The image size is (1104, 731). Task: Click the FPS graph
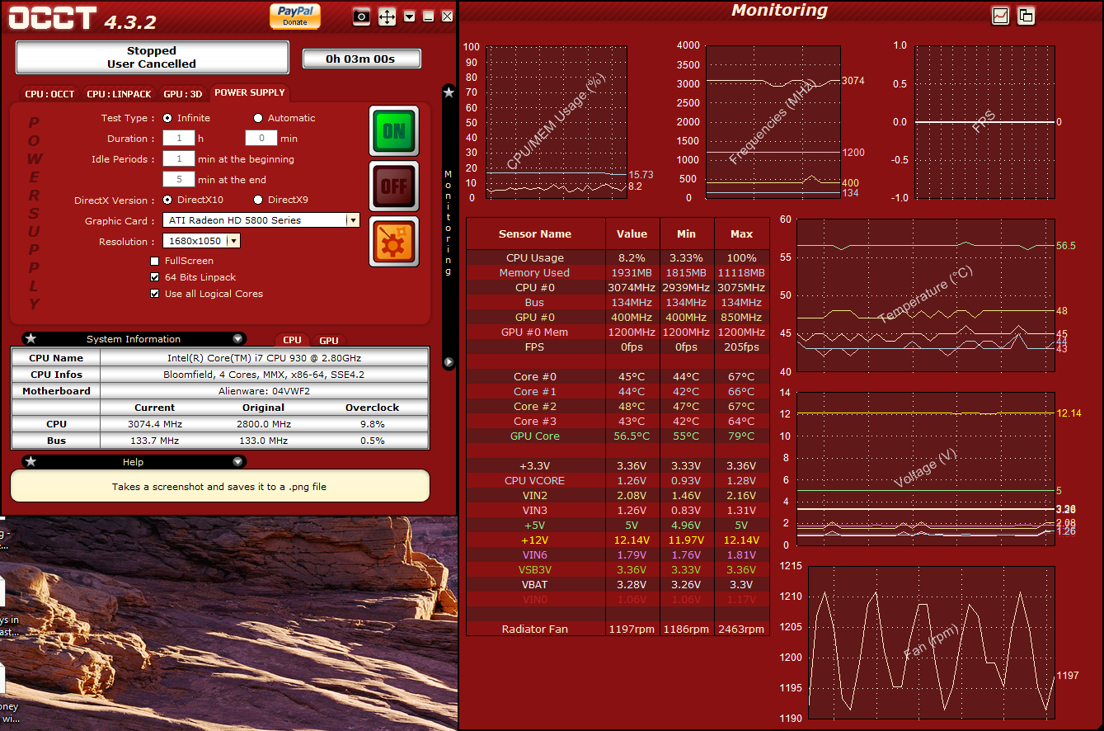(x=985, y=122)
